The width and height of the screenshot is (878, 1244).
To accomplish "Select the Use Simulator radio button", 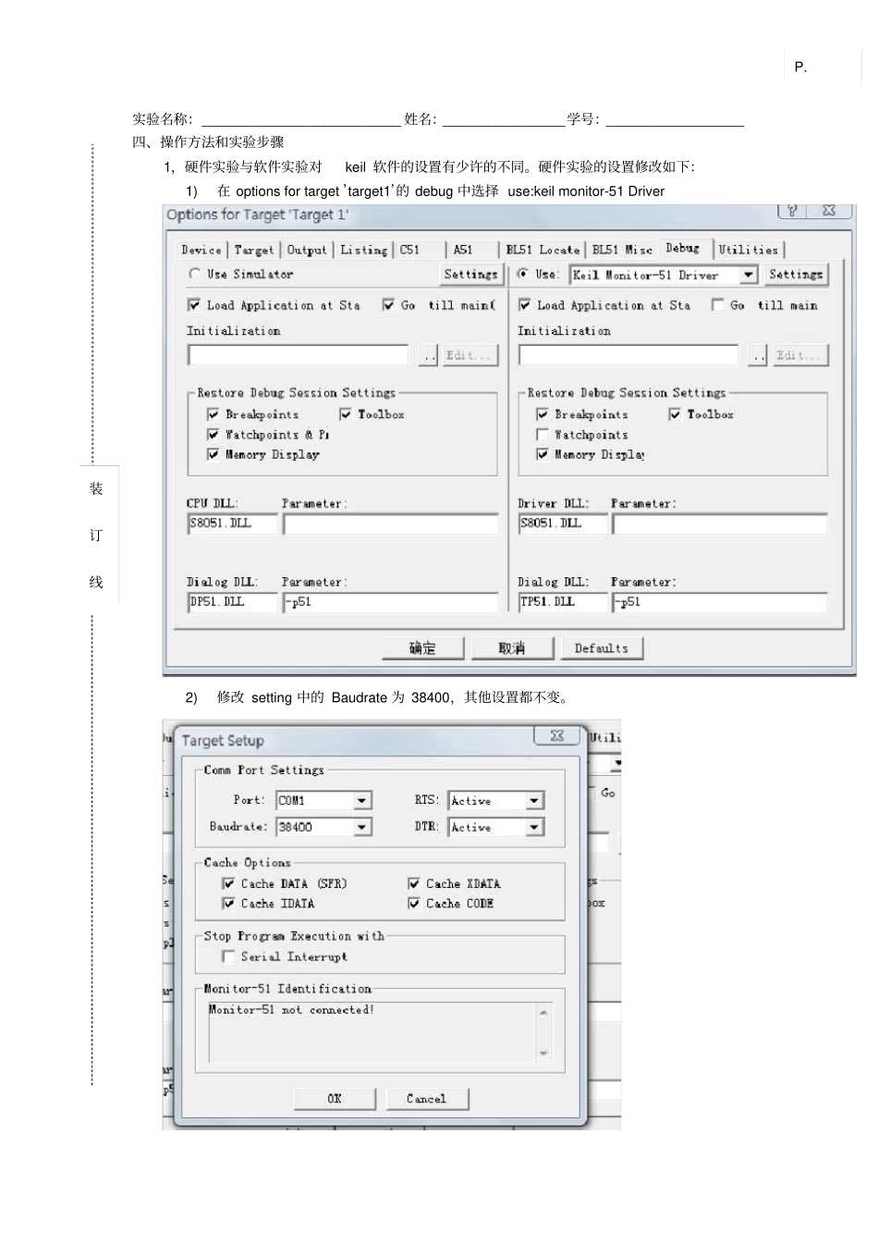I will pos(195,274).
